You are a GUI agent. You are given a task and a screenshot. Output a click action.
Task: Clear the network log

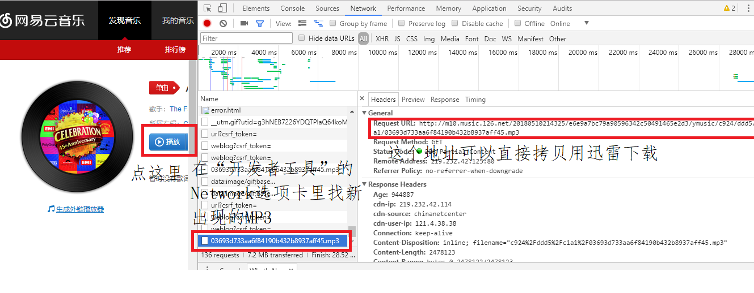pyautogui.click(x=223, y=24)
